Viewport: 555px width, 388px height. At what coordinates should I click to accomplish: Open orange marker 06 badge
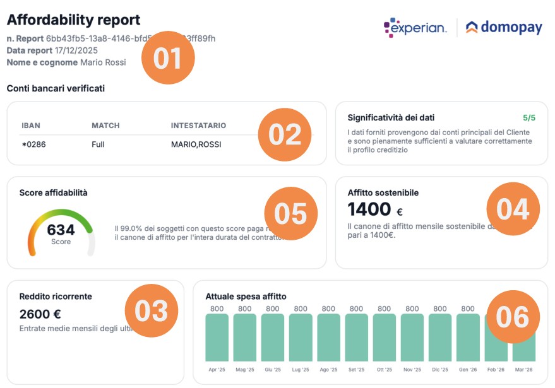[x=513, y=316]
